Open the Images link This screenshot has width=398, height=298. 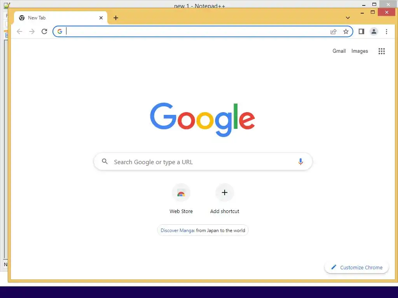(360, 51)
